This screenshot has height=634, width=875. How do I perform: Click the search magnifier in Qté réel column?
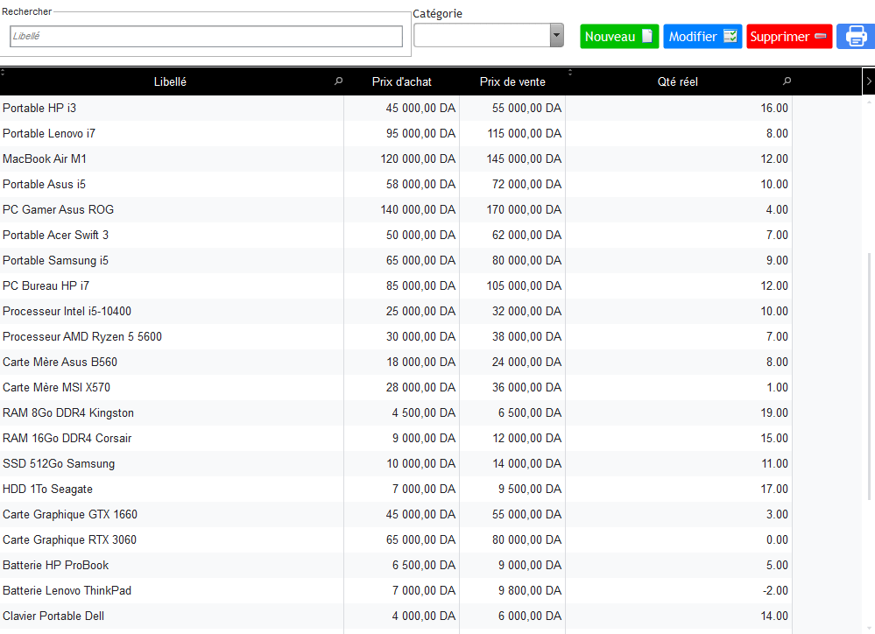point(787,81)
